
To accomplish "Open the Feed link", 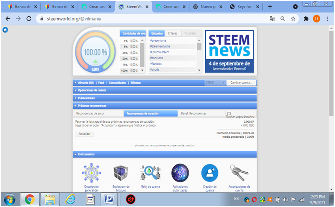I will (101, 83).
